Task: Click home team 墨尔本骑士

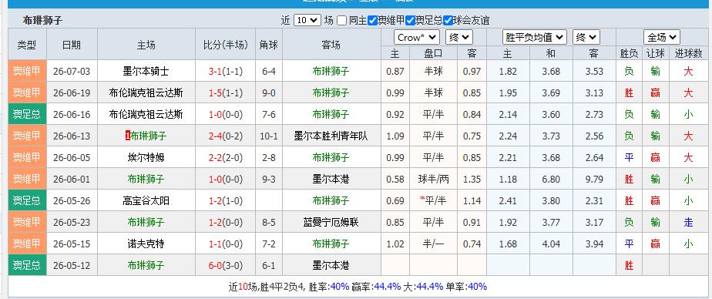Action: pyautogui.click(x=146, y=72)
